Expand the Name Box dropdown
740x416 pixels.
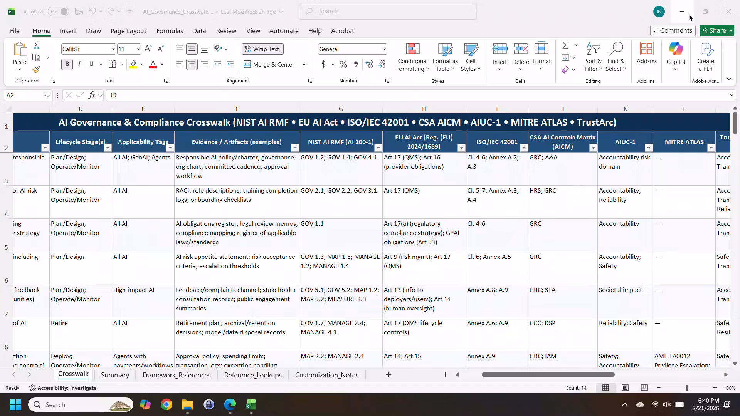coord(47,96)
